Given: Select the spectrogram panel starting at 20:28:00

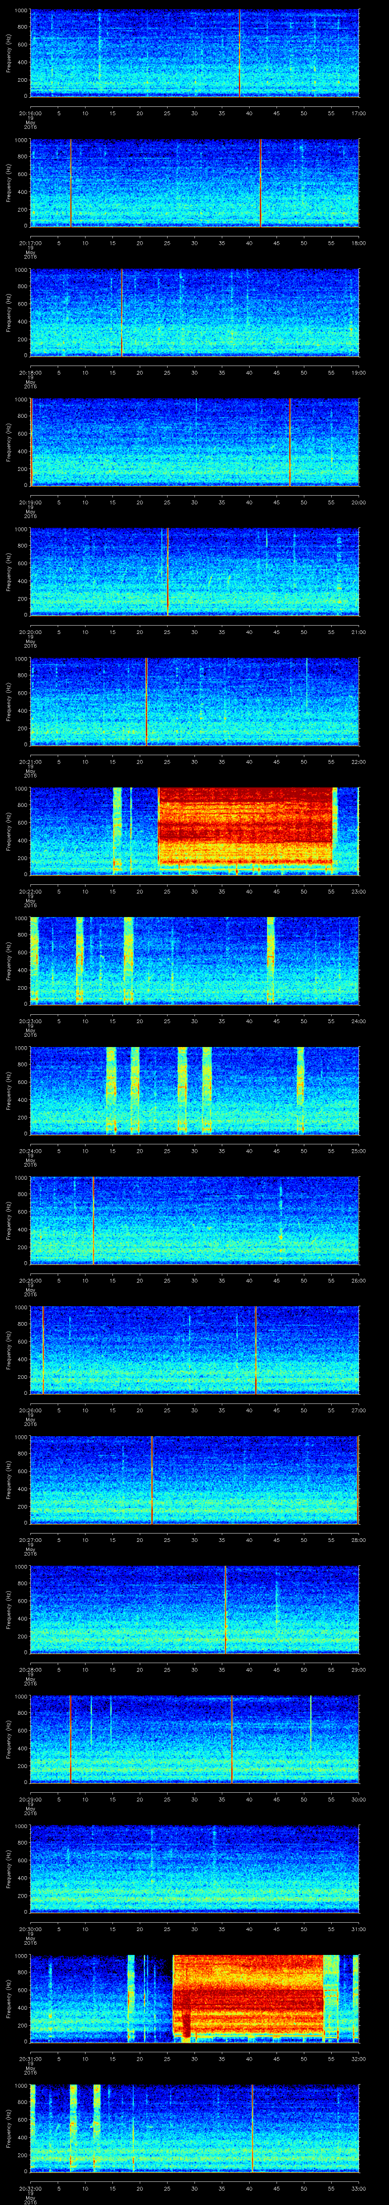Looking at the screenshot, I should (x=195, y=1609).
